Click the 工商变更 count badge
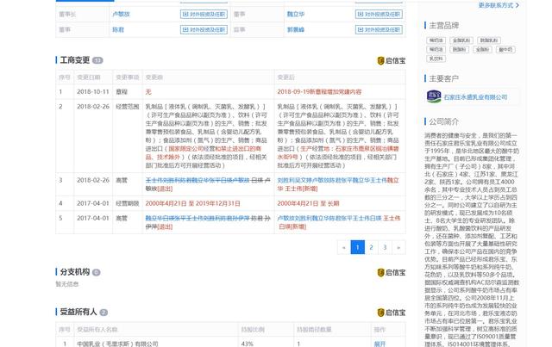Viewport: 552px width, 347px height. click(97, 60)
